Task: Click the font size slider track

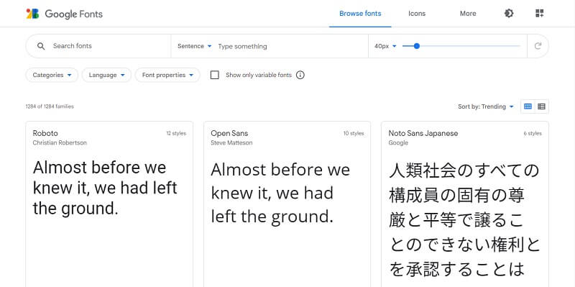Action: (x=461, y=46)
